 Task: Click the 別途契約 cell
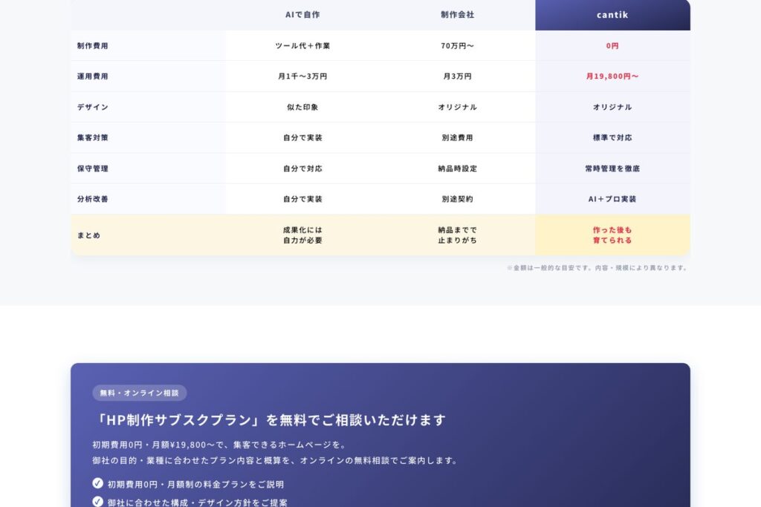point(457,199)
